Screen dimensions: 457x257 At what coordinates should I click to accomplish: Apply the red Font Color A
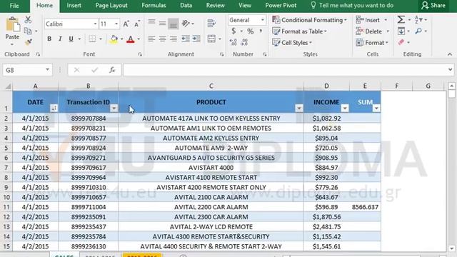point(131,39)
